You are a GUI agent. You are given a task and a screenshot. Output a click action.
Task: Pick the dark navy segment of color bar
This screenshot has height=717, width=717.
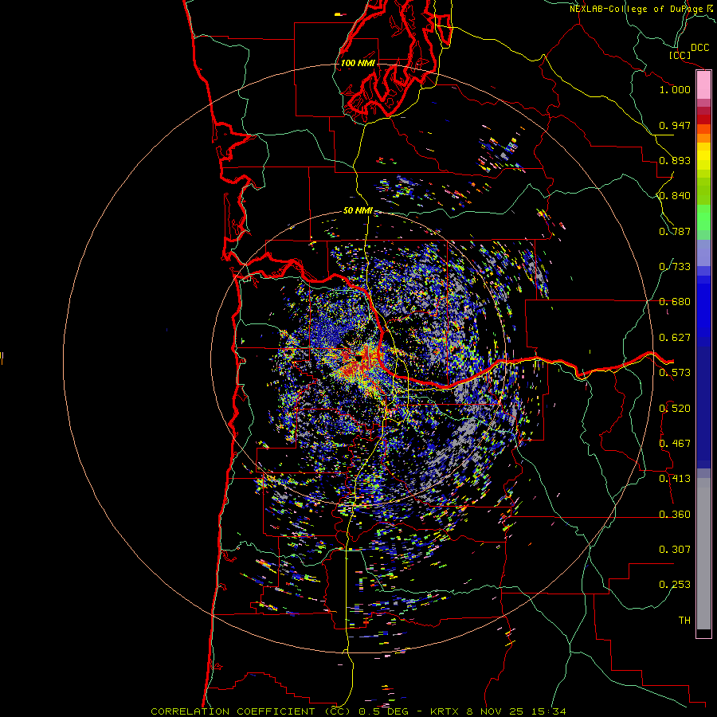click(x=703, y=407)
